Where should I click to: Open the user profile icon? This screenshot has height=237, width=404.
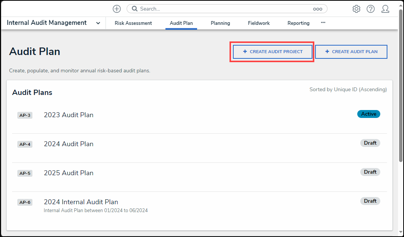pos(385,9)
